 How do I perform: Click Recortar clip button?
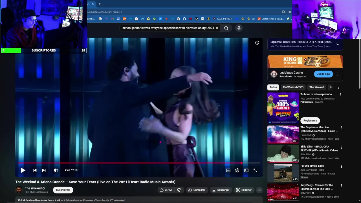coord(244,190)
